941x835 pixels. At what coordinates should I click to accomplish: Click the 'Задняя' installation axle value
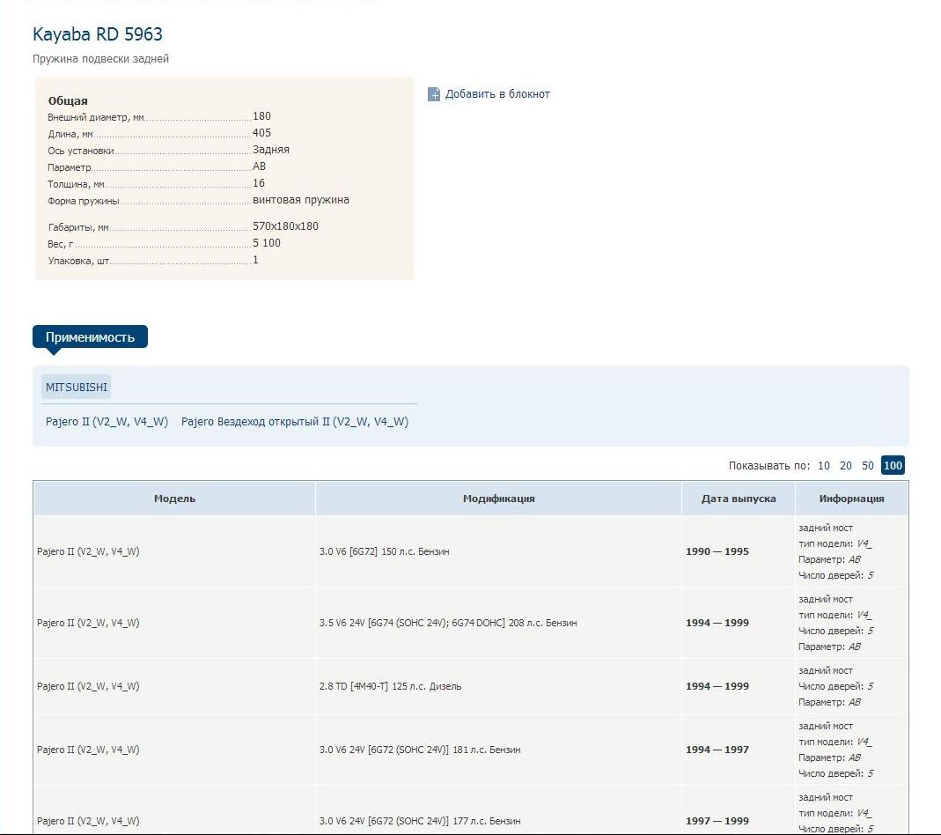coord(270,150)
